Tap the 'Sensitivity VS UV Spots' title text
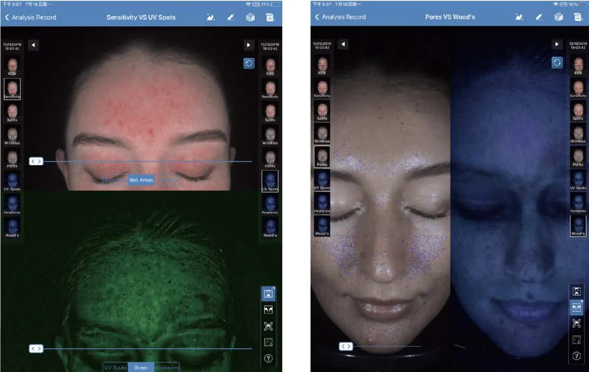 click(141, 17)
